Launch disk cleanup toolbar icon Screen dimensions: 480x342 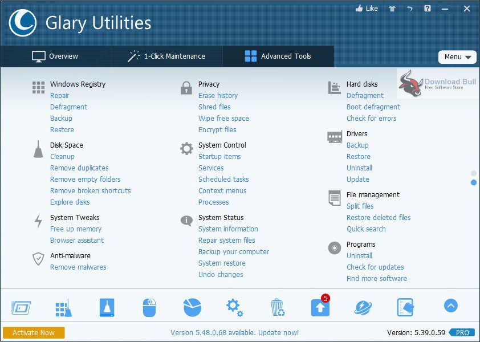point(107,307)
